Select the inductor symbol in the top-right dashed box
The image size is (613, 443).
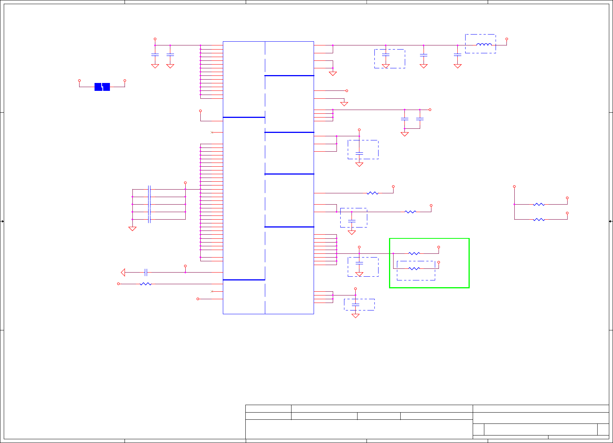click(484, 45)
